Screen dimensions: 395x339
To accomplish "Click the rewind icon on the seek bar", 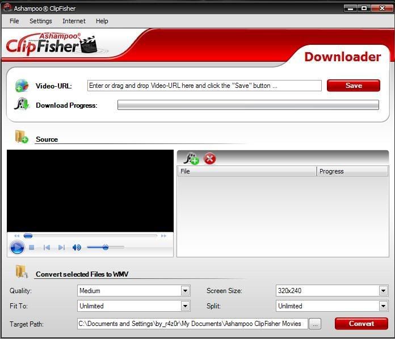I will click(16, 236).
